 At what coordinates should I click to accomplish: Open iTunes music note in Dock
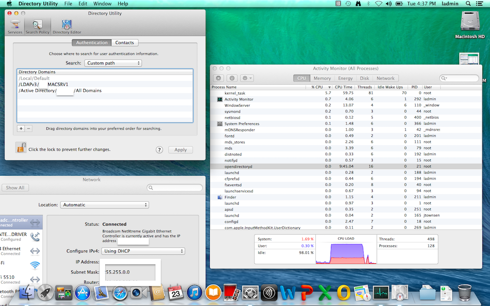coord(194,293)
